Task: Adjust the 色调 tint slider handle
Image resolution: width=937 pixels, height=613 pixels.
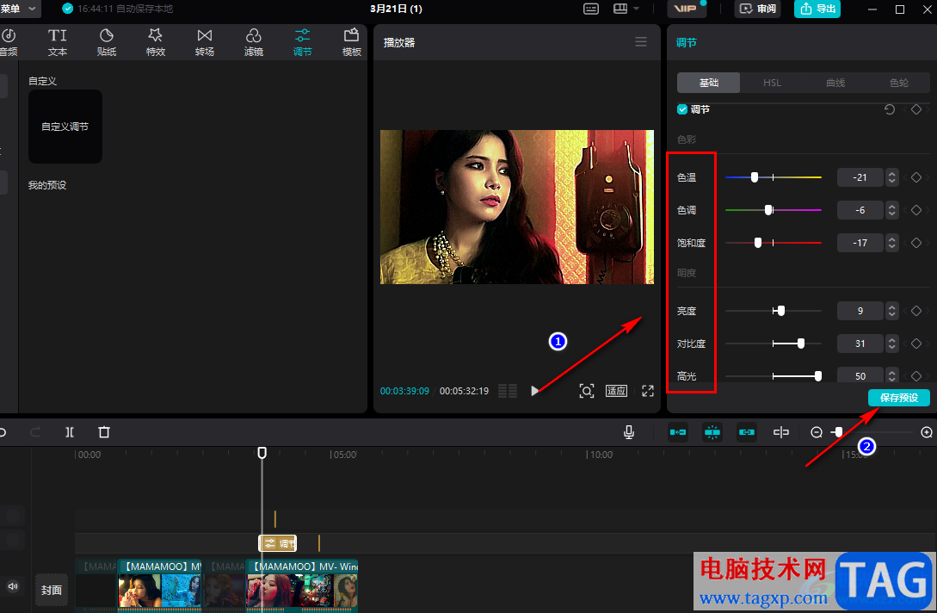Action: pos(769,210)
